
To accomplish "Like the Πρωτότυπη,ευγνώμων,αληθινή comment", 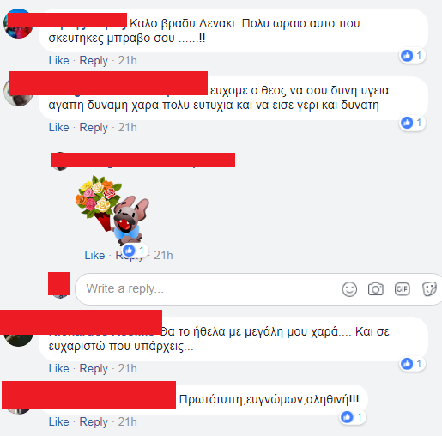I will (x=58, y=421).
